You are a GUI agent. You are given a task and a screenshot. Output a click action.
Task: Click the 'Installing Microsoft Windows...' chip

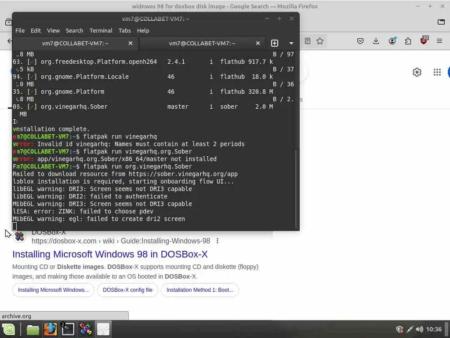[x=53, y=290]
